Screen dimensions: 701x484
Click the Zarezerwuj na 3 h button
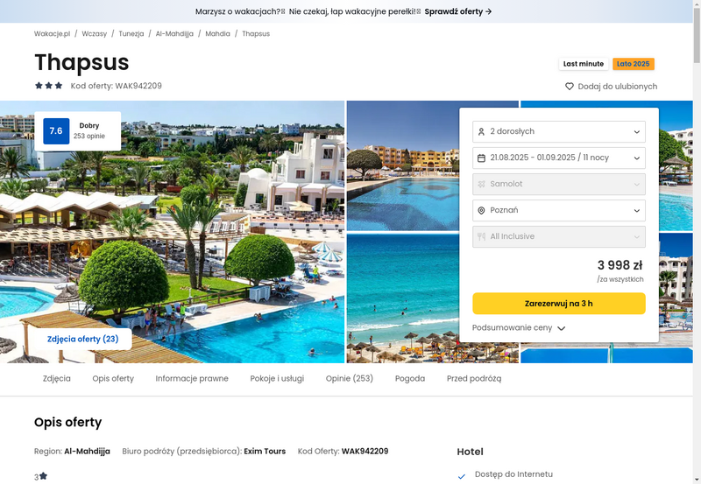559,304
